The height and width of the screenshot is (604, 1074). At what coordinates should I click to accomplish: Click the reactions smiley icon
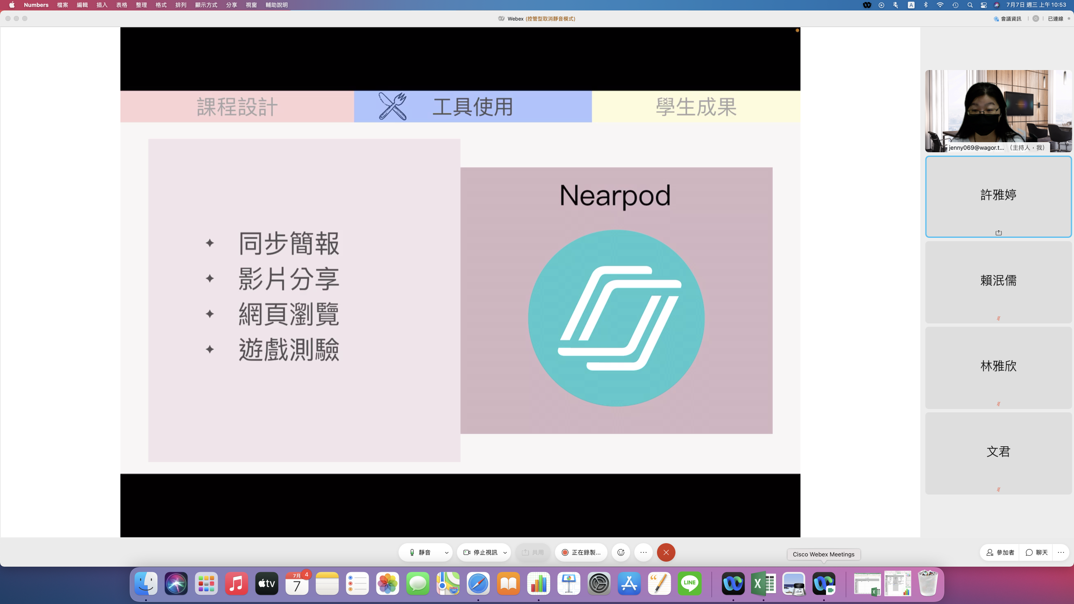coord(621,552)
